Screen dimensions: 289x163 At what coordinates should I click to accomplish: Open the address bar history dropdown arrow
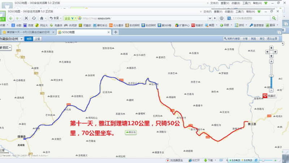215,18
